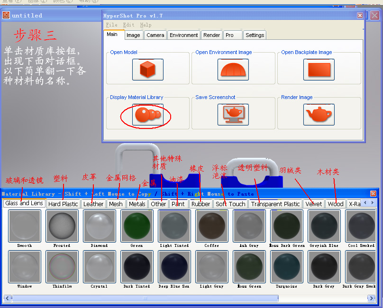Viewport: 383px width, 308px height.
Task: Click the Save Screenshot teapot monitor icon
Action: coord(233,115)
